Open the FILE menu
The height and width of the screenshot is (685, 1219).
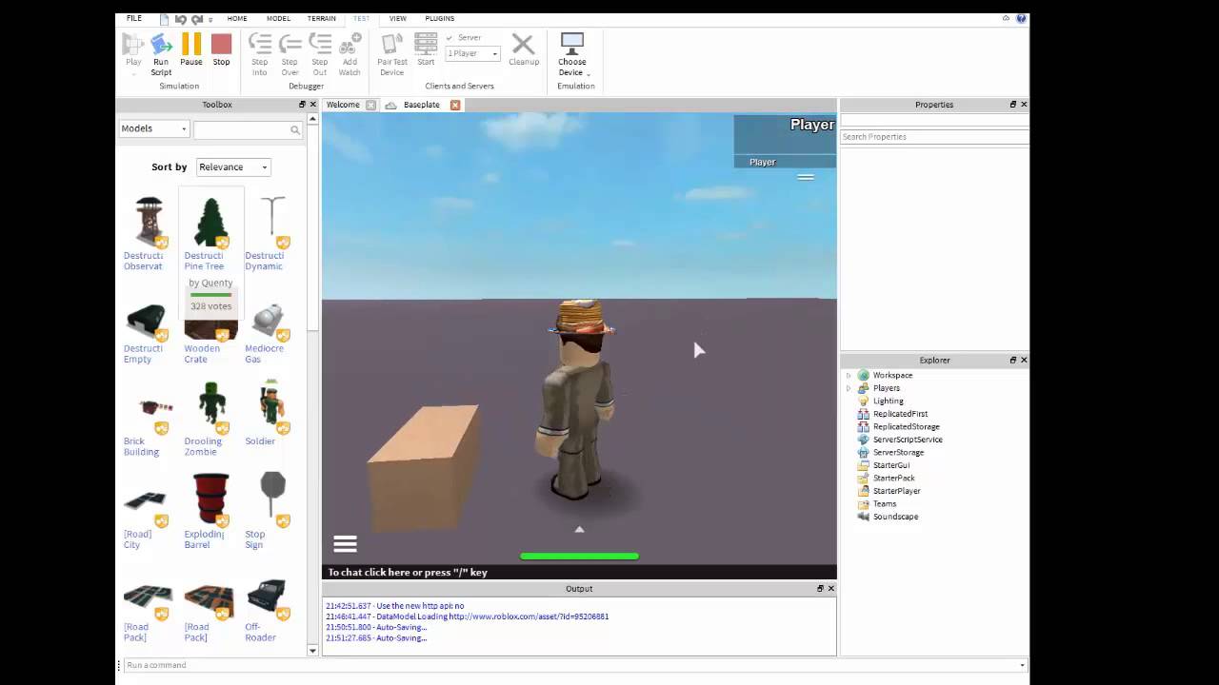(x=134, y=18)
